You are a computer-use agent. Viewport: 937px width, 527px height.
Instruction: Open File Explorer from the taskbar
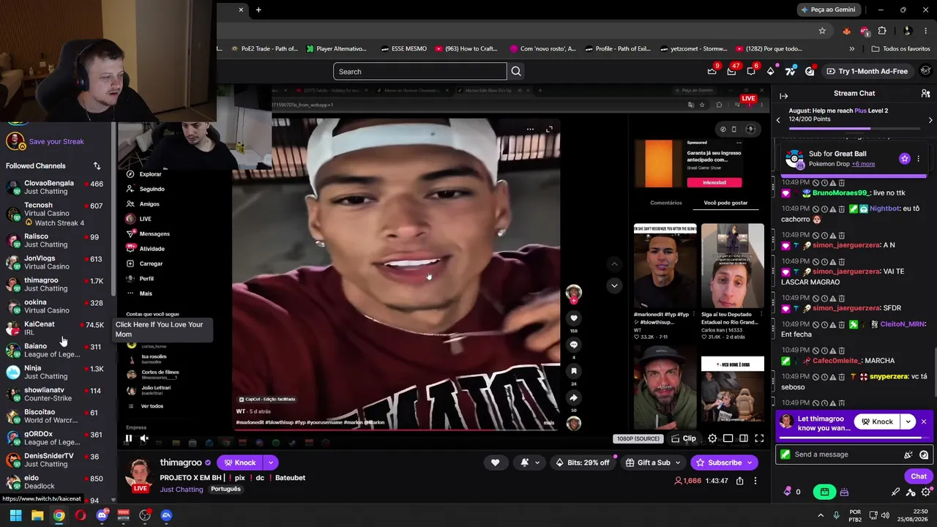37,515
